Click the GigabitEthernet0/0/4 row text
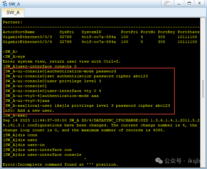 tap(100, 42)
